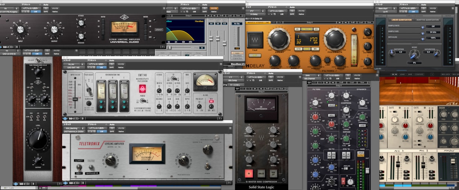Image resolution: width=459 pixels, height=190 pixels.
Task: Flip the POWER switch on Teletronix LA-2A
Action: coord(207,166)
